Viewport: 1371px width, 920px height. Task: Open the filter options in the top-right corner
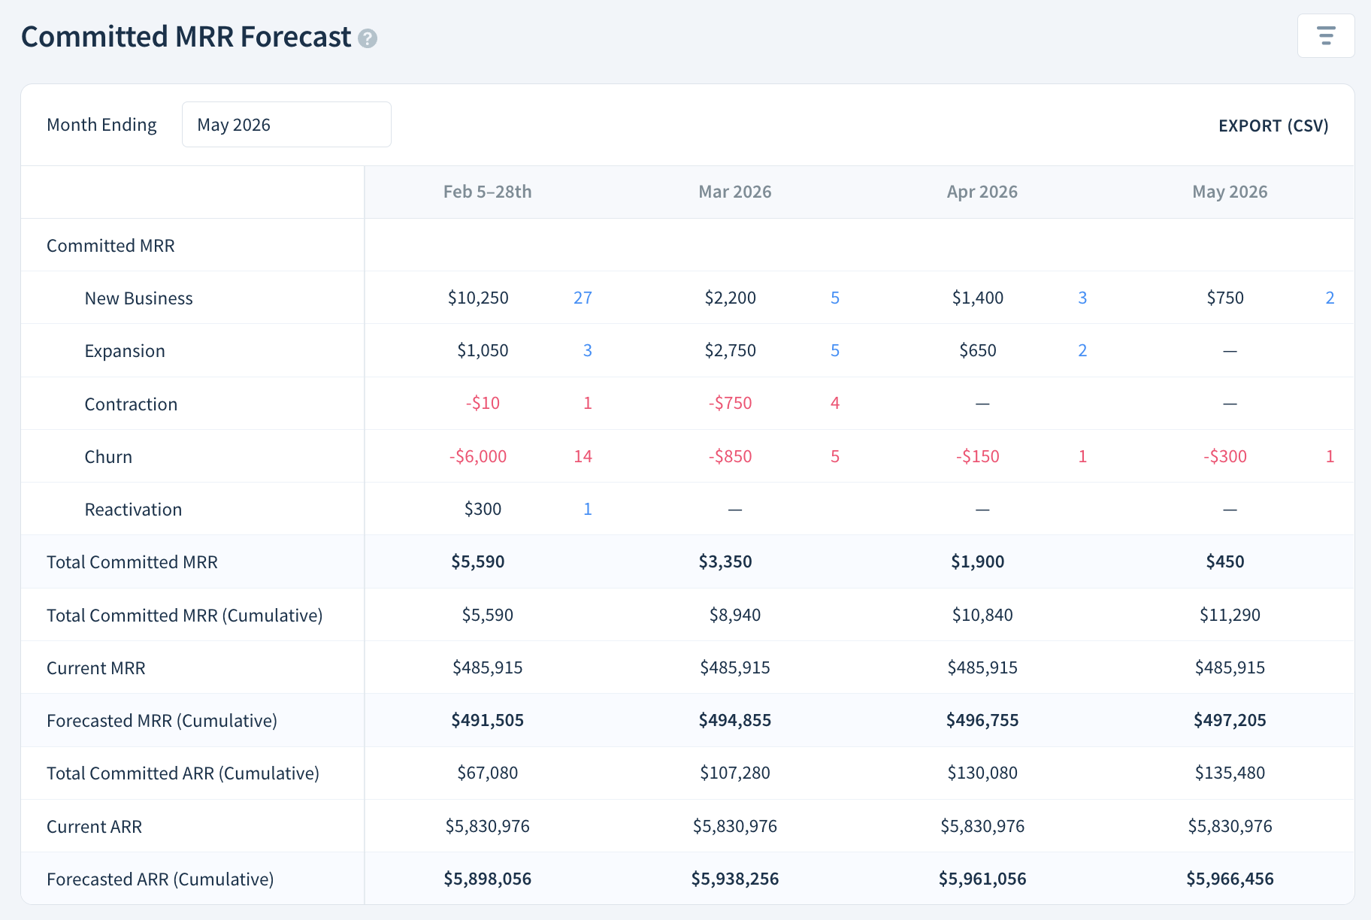1326,35
